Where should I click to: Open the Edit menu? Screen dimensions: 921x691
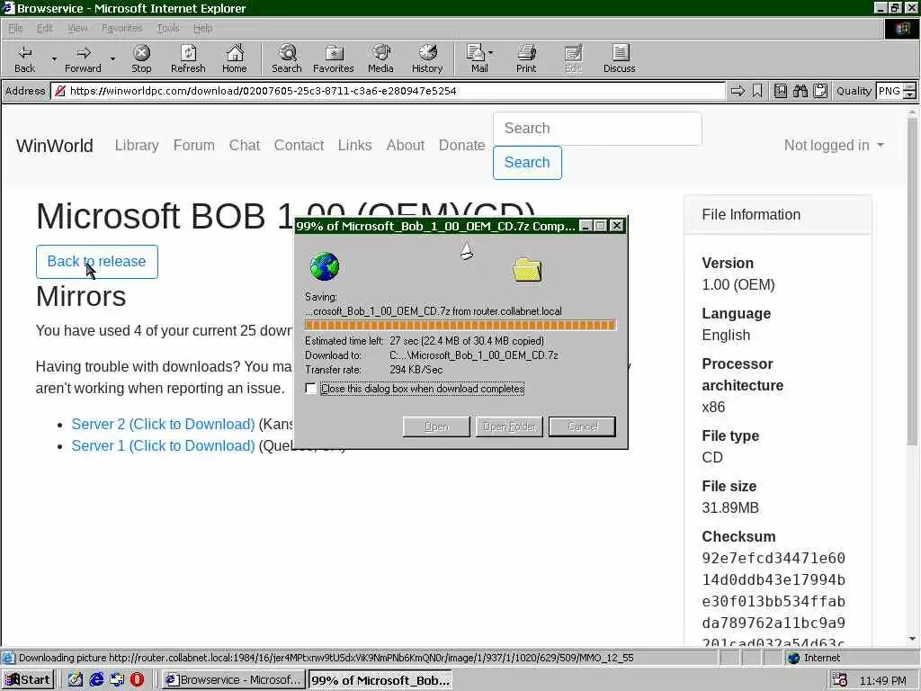[x=45, y=28]
